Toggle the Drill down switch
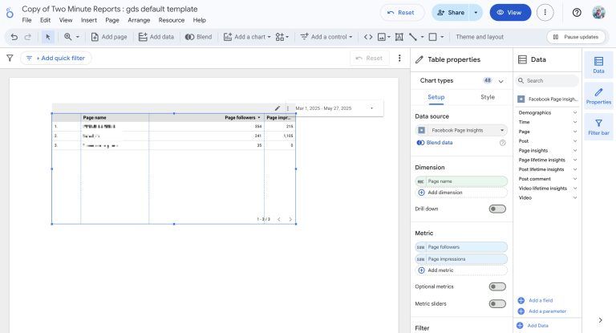 pos(497,209)
